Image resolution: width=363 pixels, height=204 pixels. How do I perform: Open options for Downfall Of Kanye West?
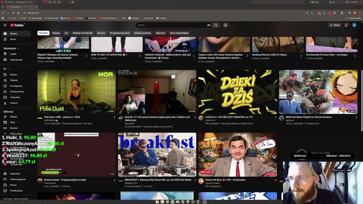coord(355,56)
